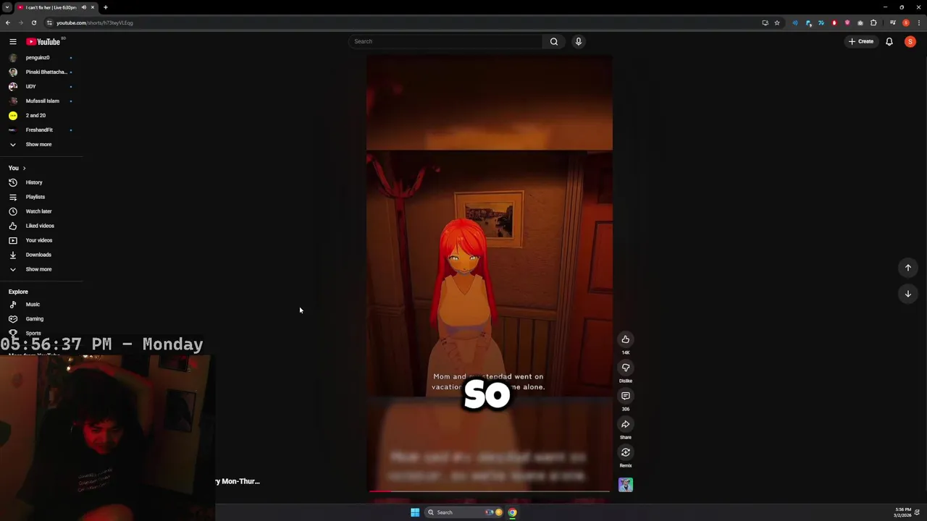Open the comments on the Short
Image resolution: width=927 pixels, height=521 pixels.
tap(626, 396)
